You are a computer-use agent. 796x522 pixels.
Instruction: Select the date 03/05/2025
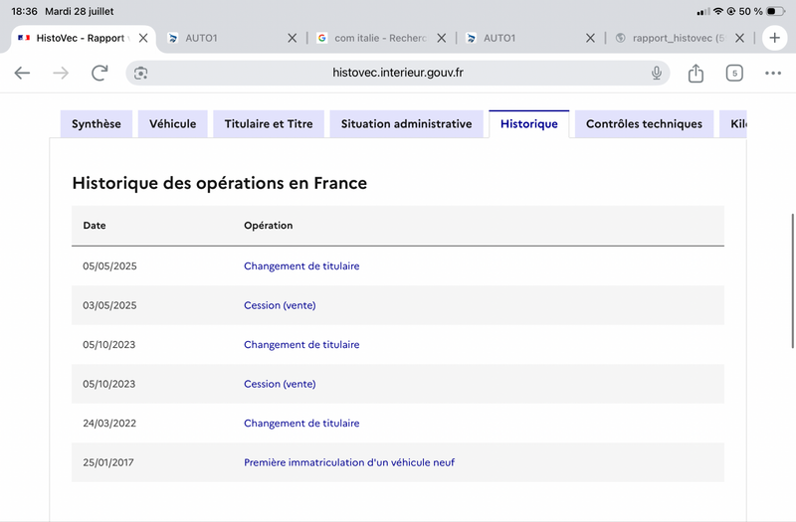click(x=109, y=305)
